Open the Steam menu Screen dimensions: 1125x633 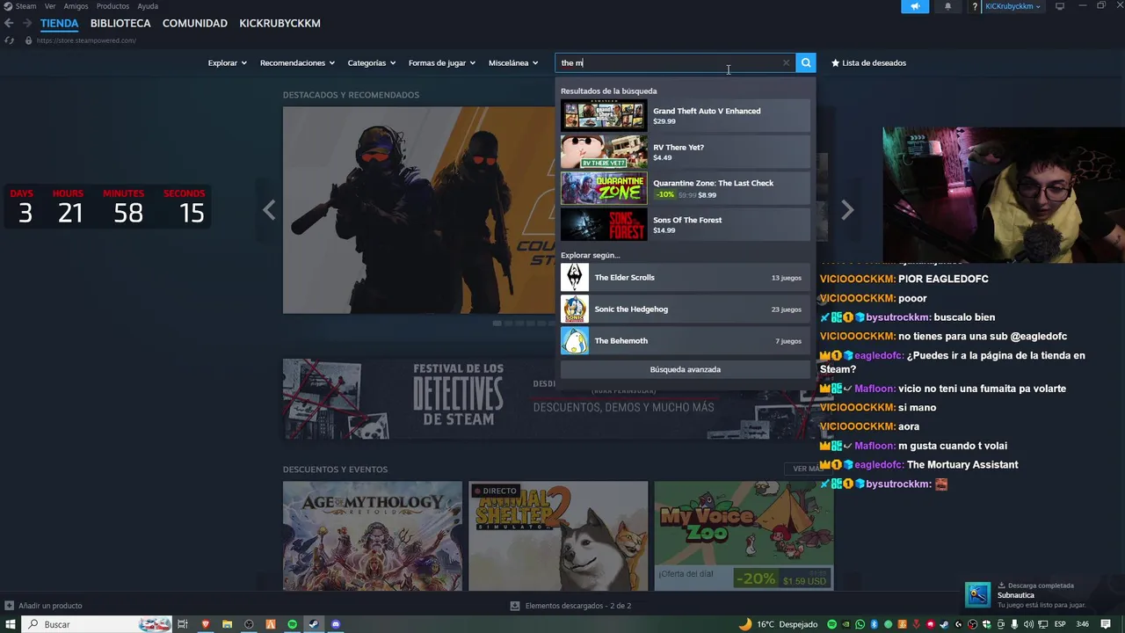pos(25,6)
